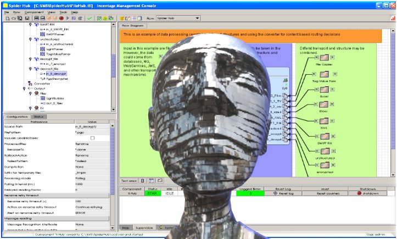This screenshot has height=239, width=397.
Task: Click the red record circle toolbar icon
Action: 61,18
